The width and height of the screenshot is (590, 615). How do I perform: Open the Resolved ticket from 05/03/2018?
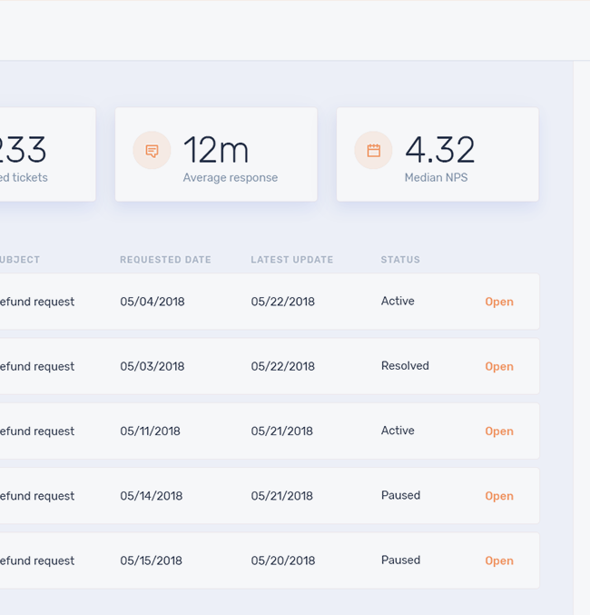pyautogui.click(x=498, y=367)
